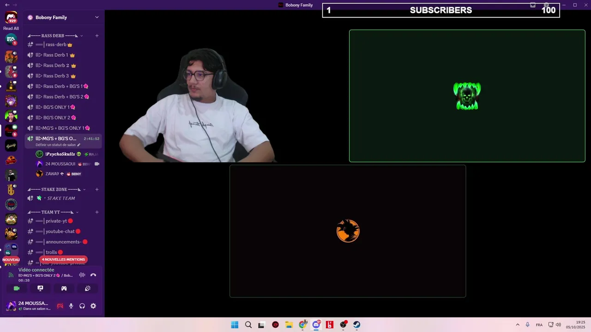The width and height of the screenshot is (591, 332).
Task: Open the trolls channel
Action: (64, 252)
